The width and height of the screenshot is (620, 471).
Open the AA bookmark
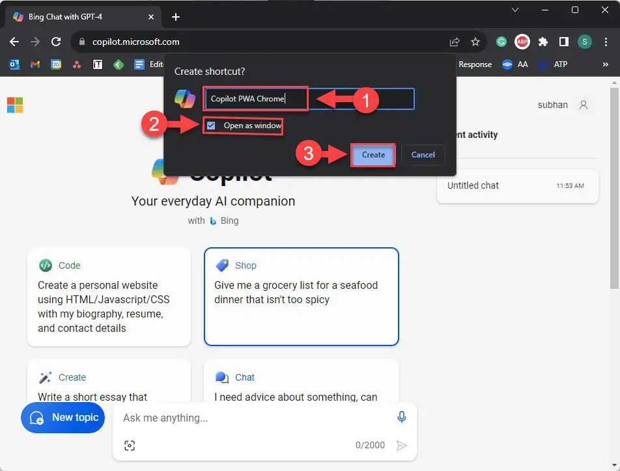tap(515, 64)
